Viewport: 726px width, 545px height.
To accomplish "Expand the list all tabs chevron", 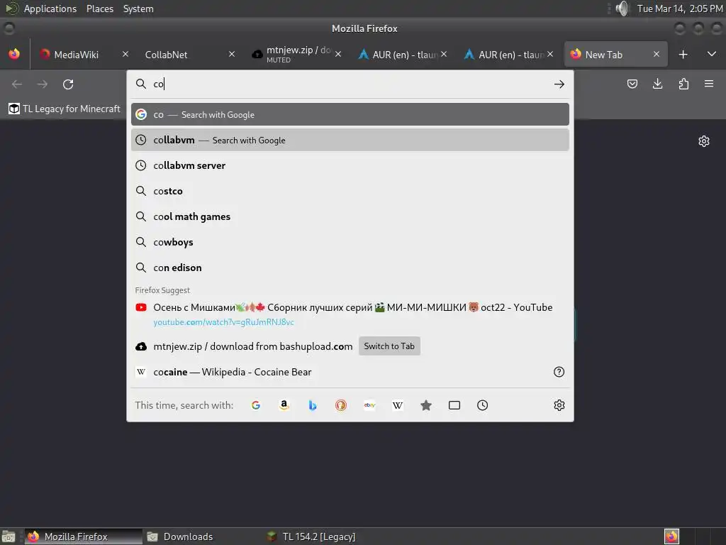I will click(x=712, y=54).
